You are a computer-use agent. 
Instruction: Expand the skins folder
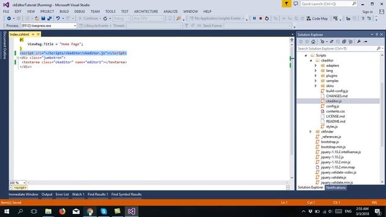click(316, 86)
